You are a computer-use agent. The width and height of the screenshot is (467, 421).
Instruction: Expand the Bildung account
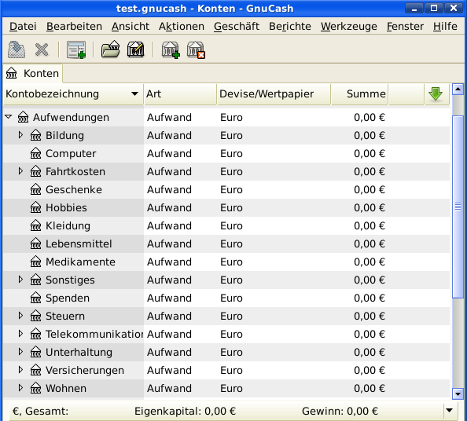(20, 135)
